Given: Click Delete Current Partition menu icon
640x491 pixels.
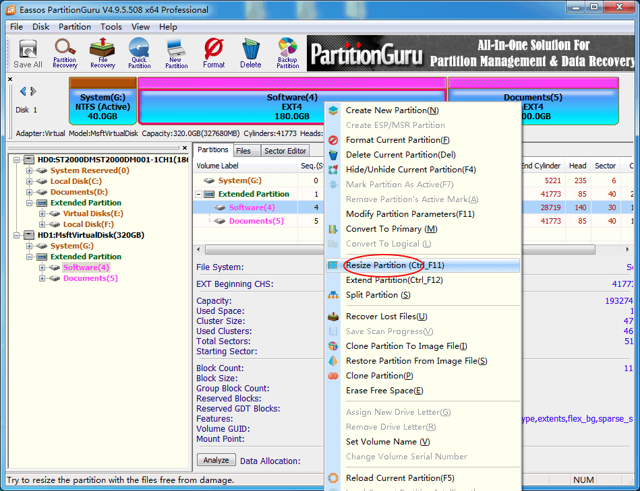Looking at the screenshot, I should tap(333, 155).
